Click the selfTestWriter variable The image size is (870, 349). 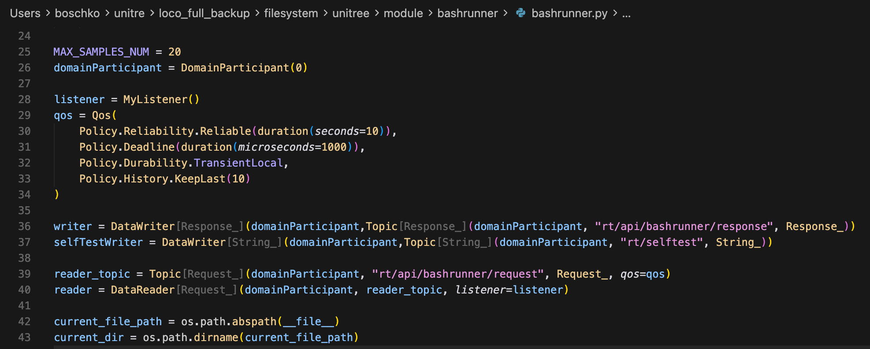pos(98,242)
